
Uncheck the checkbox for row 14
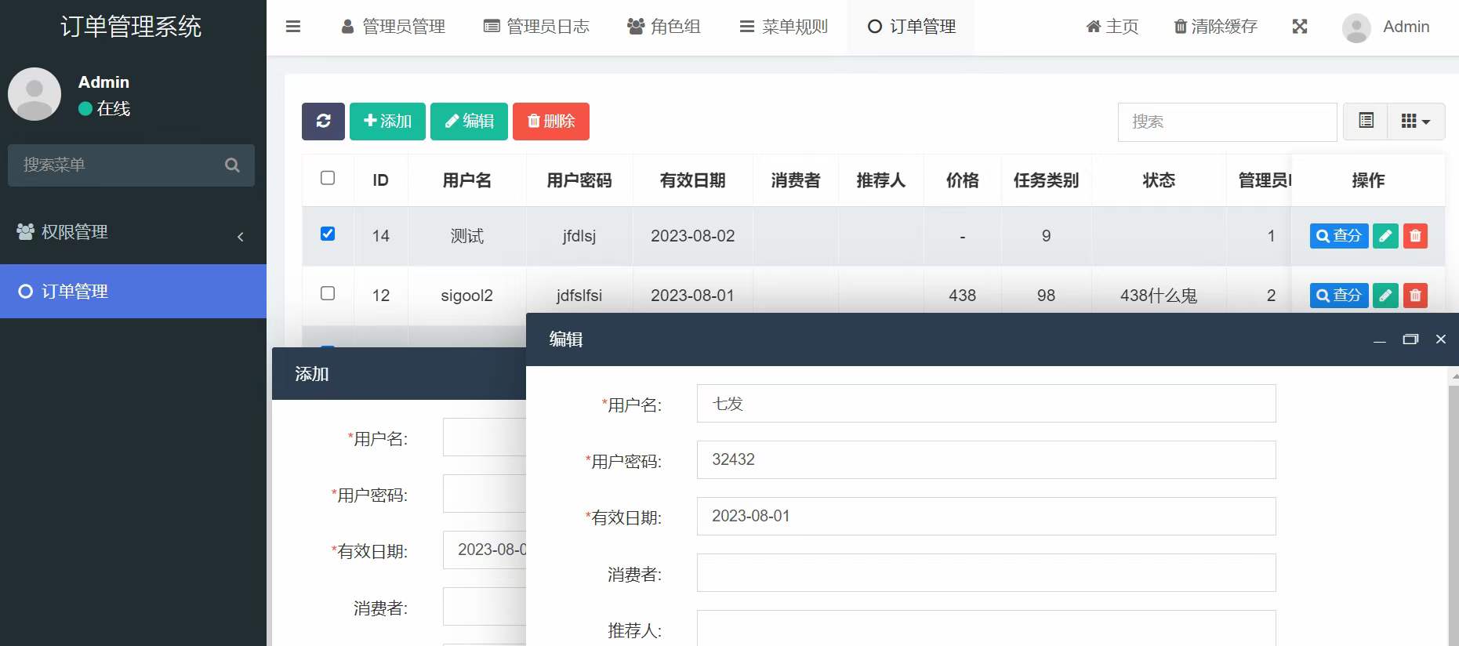click(328, 234)
